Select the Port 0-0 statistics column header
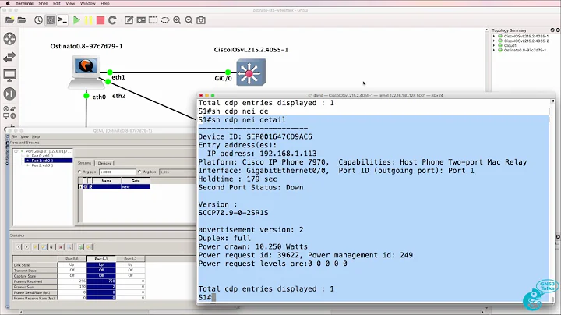This screenshot has height=315, width=561. tap(72, 258)
